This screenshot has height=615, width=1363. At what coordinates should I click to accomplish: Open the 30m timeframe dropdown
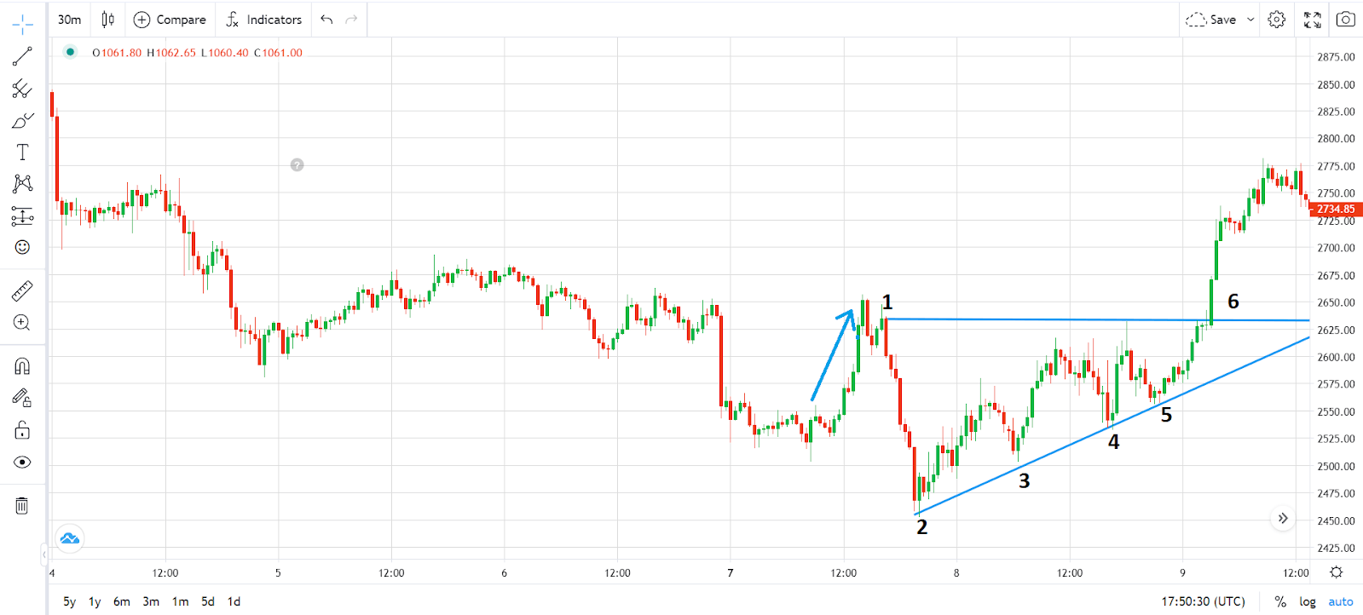[x=70, y=20]
